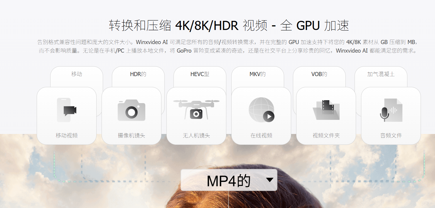Select the VOB的 format tab
Image resolution: width=435 pixels, height=208 pixels.
[x=319, y=74]
